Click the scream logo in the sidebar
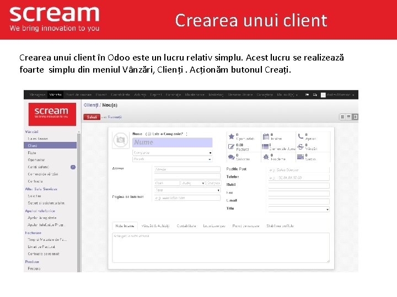Screen dimensions: 397x297 52,114
